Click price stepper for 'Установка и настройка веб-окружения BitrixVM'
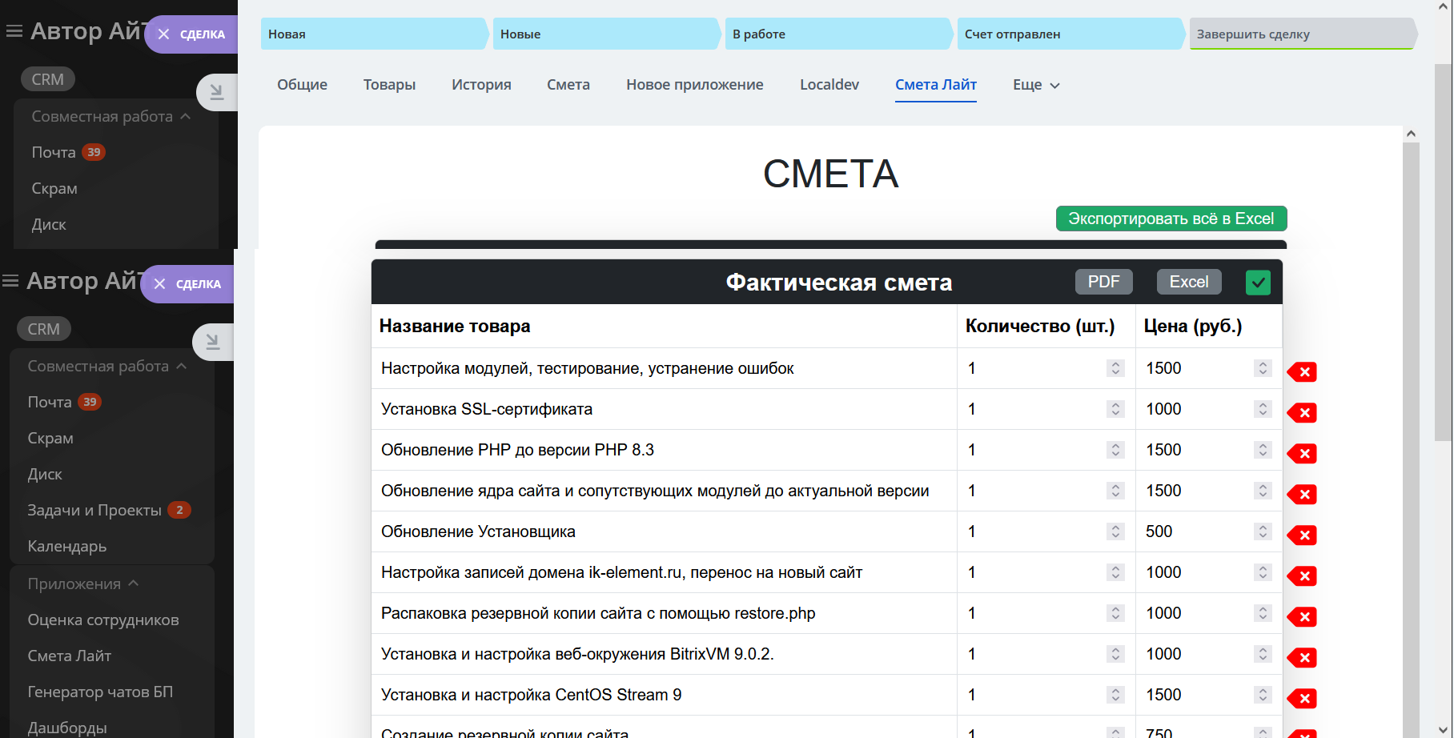1454x738 pixels. tap(1263, 654)
